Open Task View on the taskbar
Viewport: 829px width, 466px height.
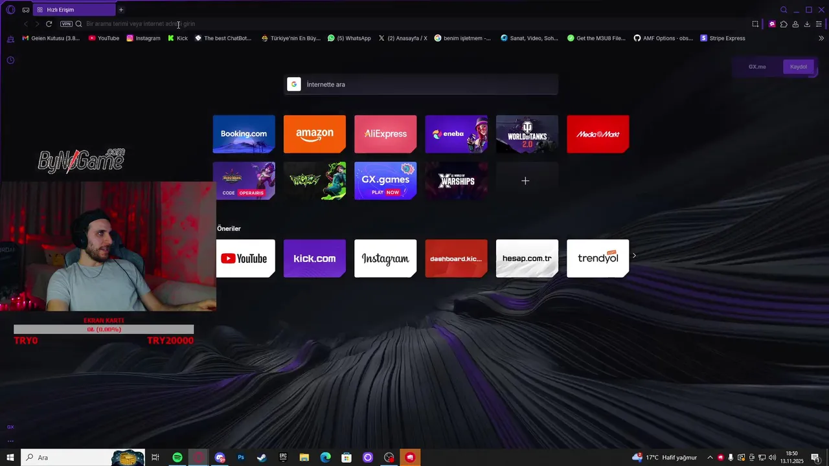pyautogui.click(x=155, y=458)
